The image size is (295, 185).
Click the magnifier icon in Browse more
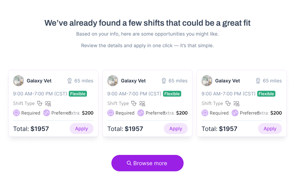click(129, 163)
